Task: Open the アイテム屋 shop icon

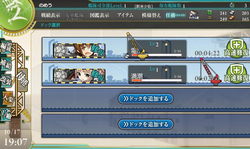Action: coord(194,15)
